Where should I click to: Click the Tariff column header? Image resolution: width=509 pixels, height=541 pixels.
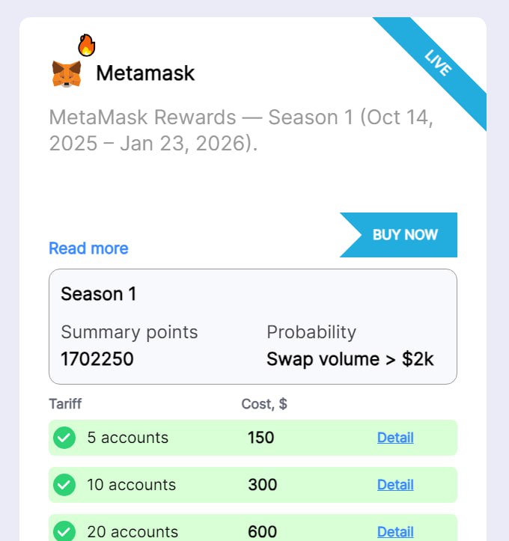(65, 404)
